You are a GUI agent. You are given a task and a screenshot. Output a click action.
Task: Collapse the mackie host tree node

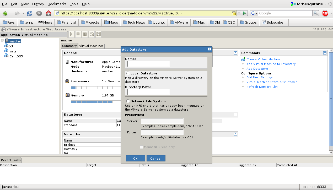2,40
